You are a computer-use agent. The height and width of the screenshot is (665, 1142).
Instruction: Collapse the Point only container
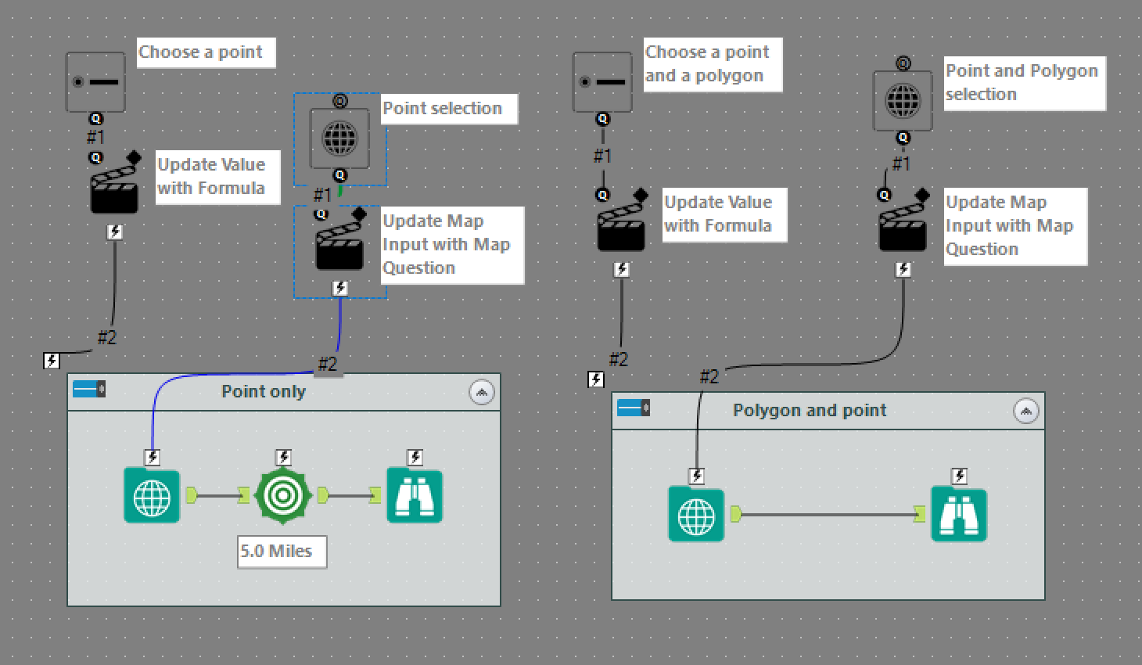[x=483, y=392]
